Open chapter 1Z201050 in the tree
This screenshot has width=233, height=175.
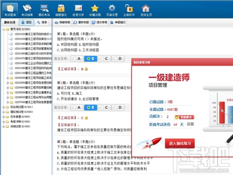point(33,49)
